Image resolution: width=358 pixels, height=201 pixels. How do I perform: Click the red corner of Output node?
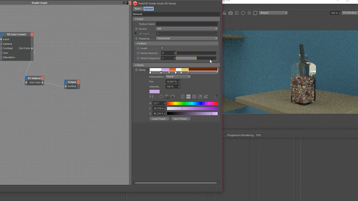78,82
